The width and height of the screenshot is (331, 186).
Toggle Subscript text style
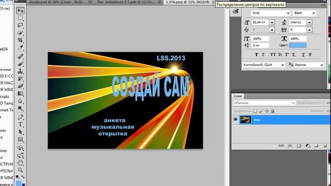pyautogui.click(x=294, y=54)
